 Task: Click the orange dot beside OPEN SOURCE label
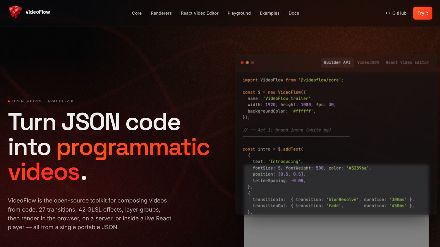pos(9,101)
